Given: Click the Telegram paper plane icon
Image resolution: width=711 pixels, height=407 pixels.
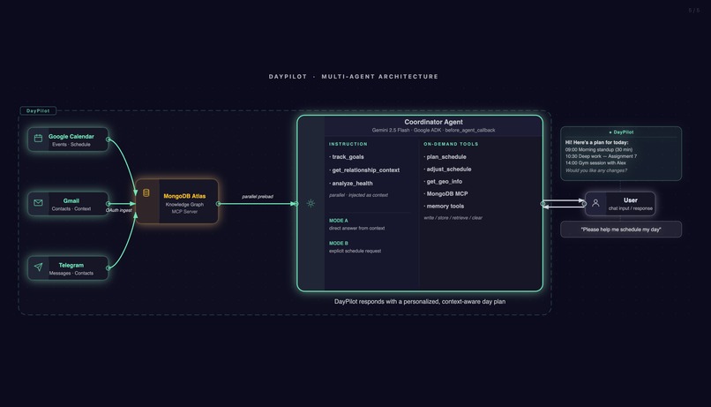Looking at the screenshot, I should click(x=38, y=268).
